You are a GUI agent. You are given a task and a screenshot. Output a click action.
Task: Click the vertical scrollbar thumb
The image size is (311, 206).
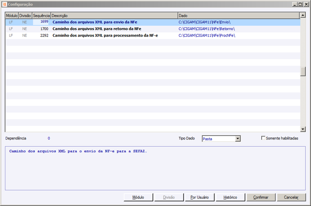click(303, 72)
